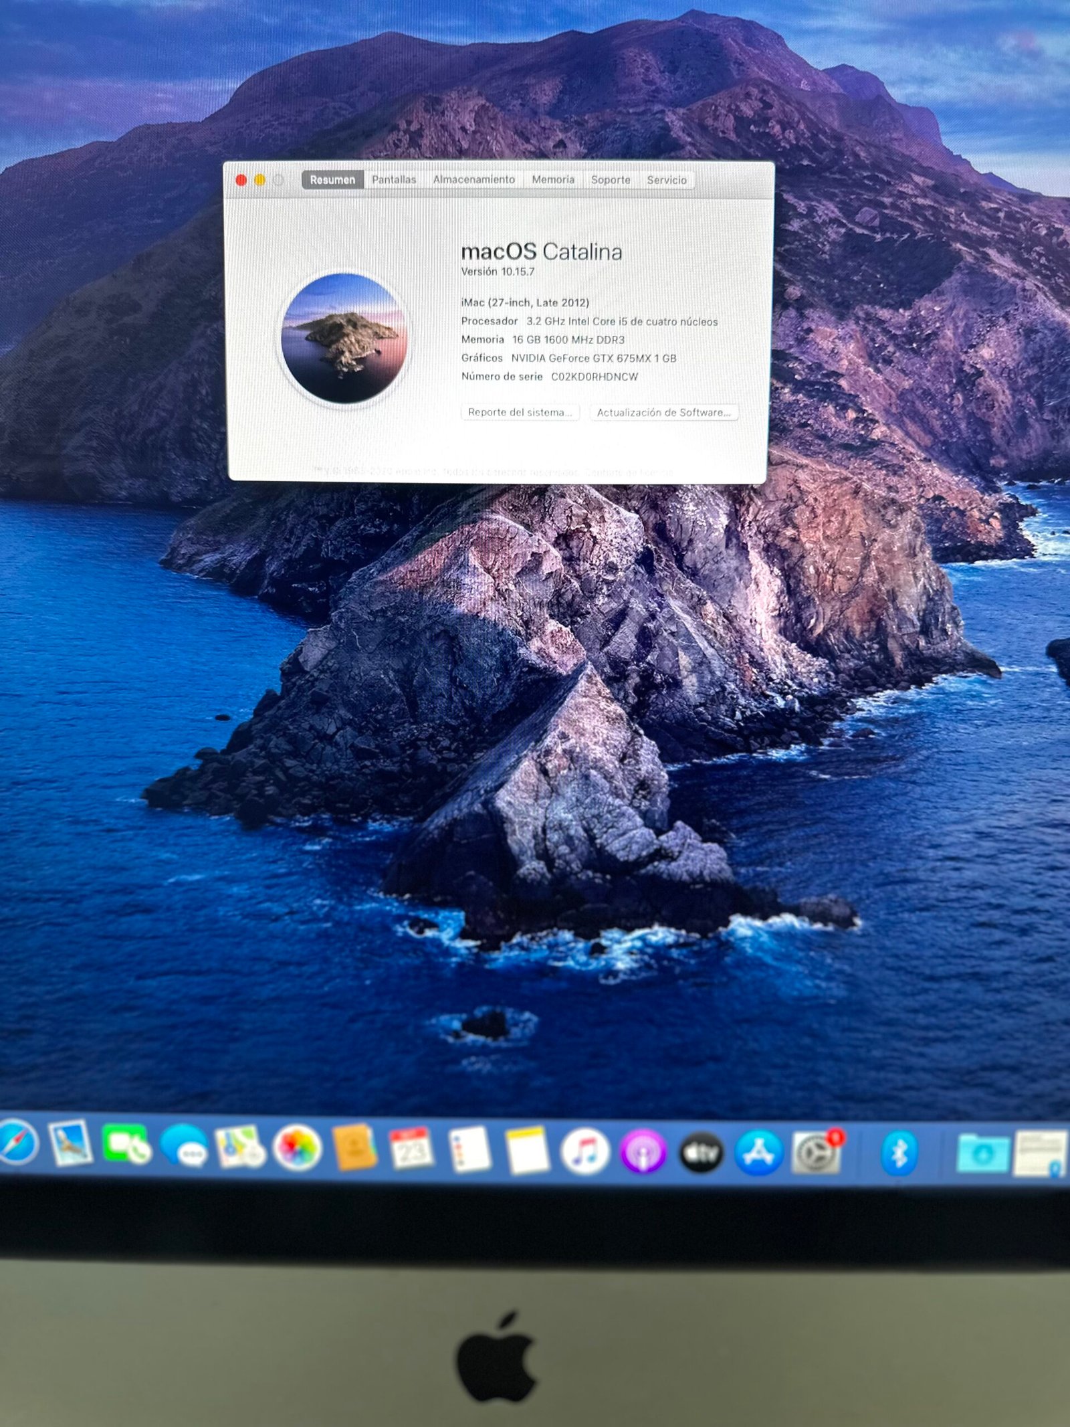Click the macOS Catalina island image

coord(344,338)
